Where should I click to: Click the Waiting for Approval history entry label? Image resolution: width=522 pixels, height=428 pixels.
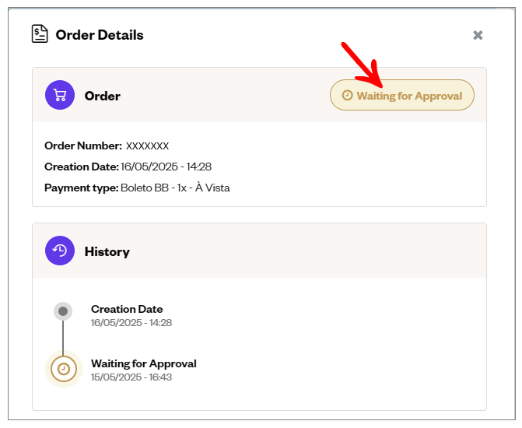tap(144, 363)
